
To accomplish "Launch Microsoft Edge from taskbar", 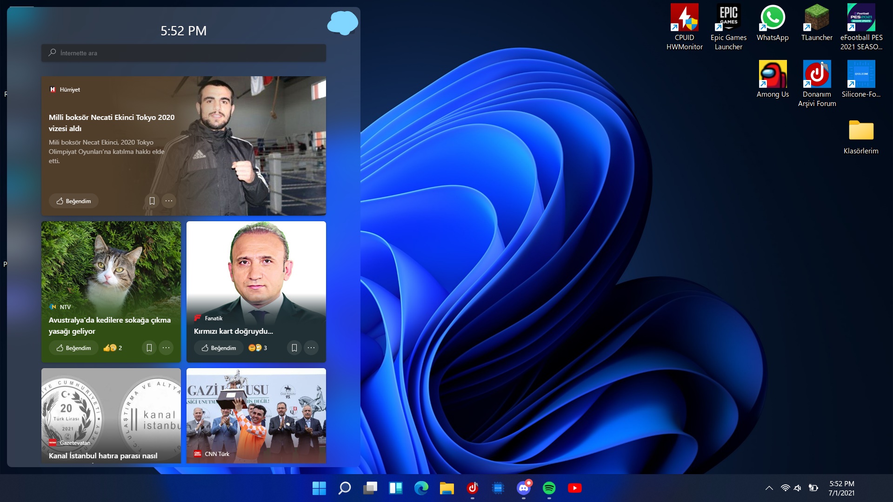I will coord(421,488).
